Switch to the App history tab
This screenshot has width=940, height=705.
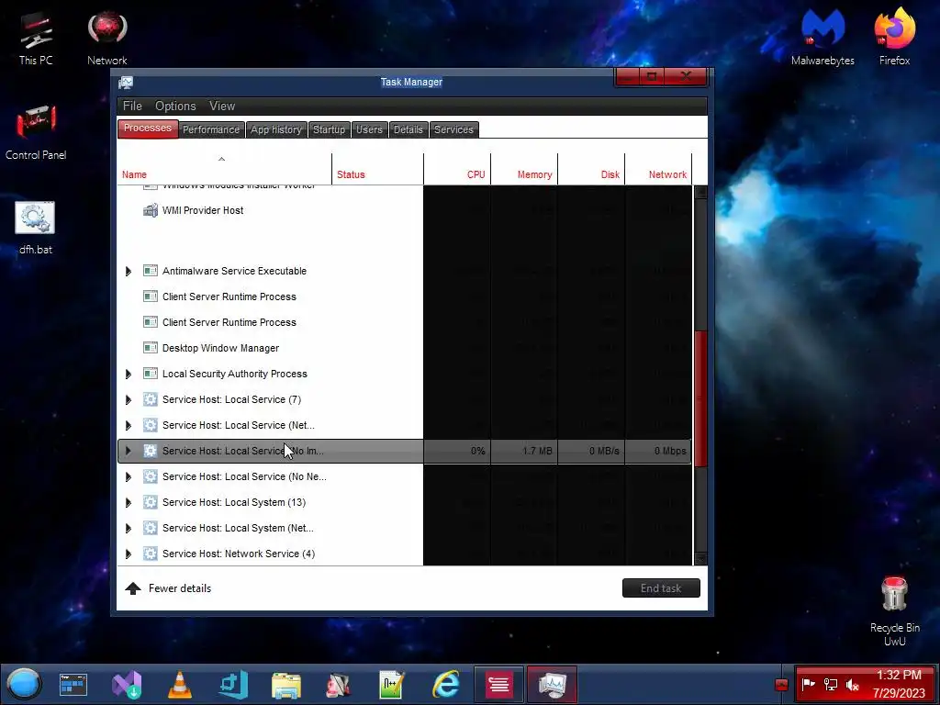[x=276, y=129]
